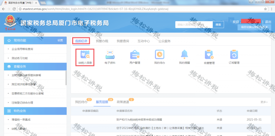Open 测试练习功能

20,58
